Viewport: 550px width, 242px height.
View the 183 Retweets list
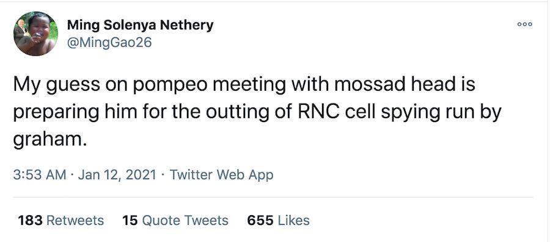point(61,220)
